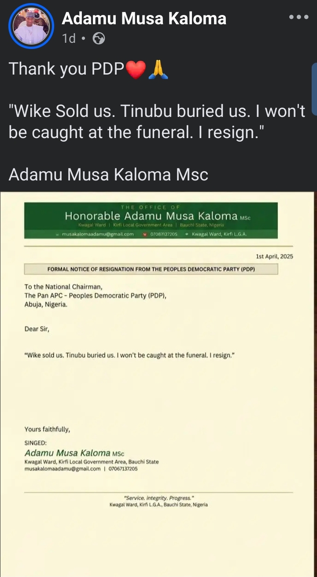Click the "Service. Integrity. Progress." footer motto
This screenshot has width=317, height=577.
[x=158, y=498]
